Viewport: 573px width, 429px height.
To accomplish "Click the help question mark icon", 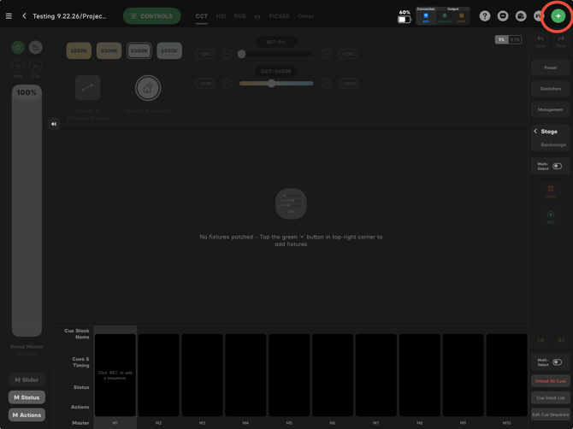I will click(x=485, y=16).
